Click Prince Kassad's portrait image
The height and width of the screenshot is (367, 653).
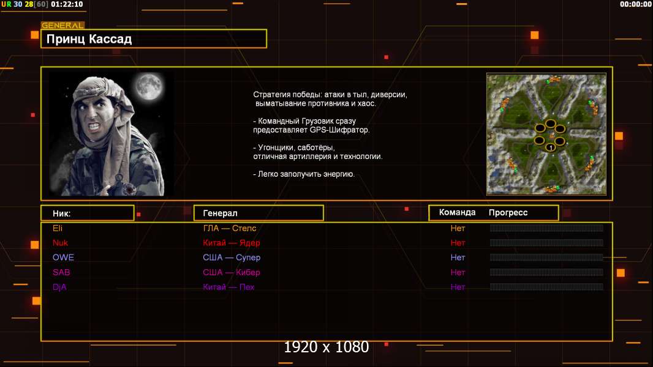(x=111, y=134)
